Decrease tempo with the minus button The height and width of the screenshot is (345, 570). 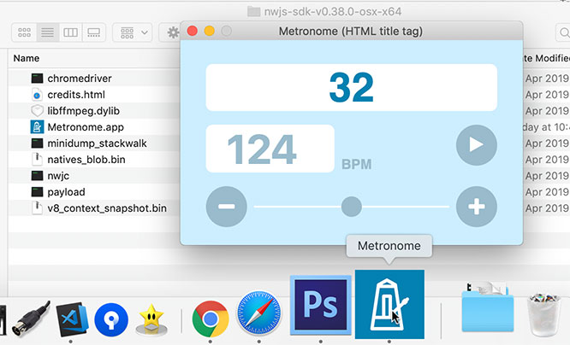(227, 207)
